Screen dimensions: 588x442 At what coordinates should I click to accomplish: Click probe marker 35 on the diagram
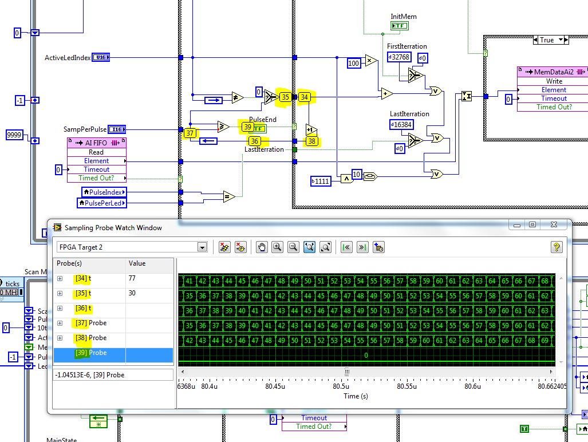point(285,97)
